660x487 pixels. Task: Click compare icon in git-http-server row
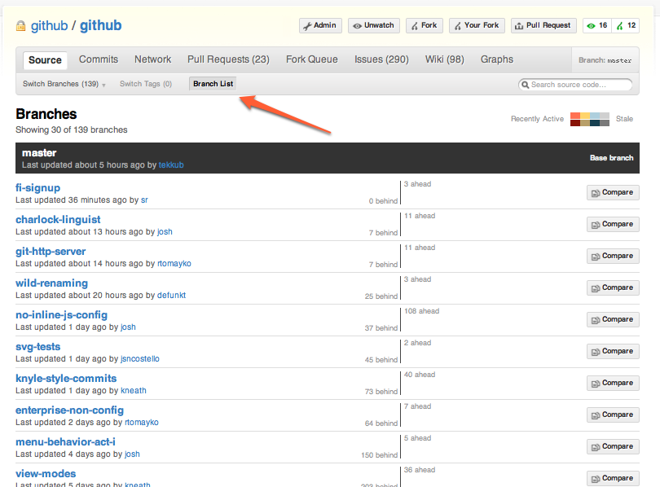point(596,257)
